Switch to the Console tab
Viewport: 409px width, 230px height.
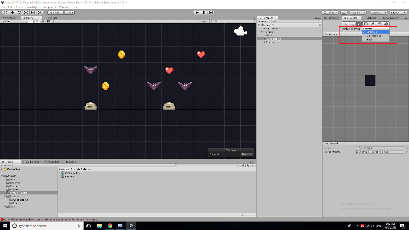tap(51, 18)
